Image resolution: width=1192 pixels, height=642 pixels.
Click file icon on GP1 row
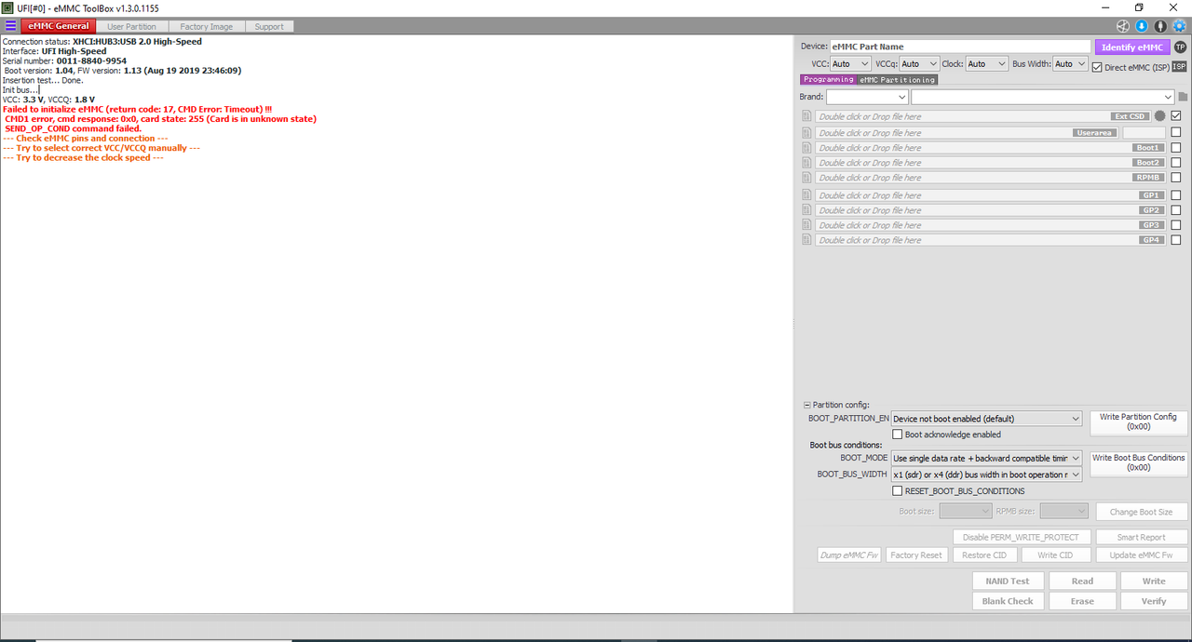coord(806,195)
